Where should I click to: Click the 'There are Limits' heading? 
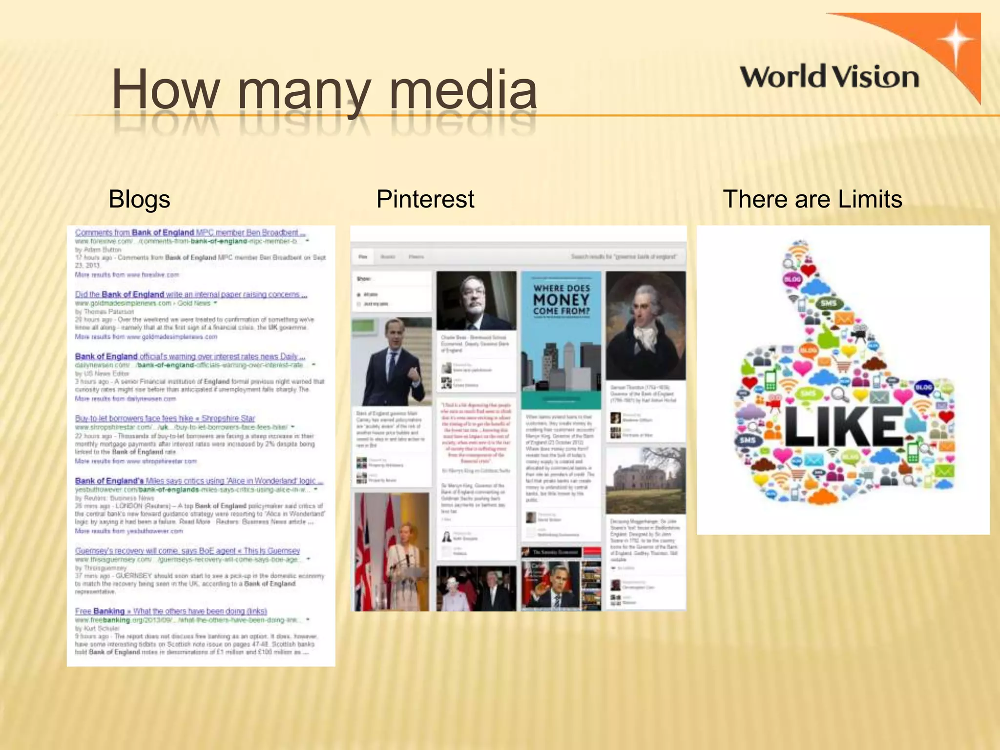coord(812,199)
